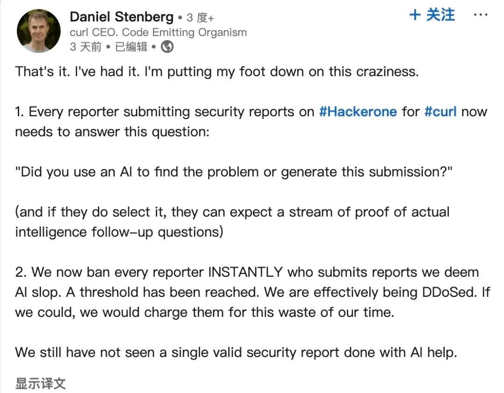The height and width of the screenshot is (393, 504).
Task: Open the #curl hashtag
Action: [441, 112]
